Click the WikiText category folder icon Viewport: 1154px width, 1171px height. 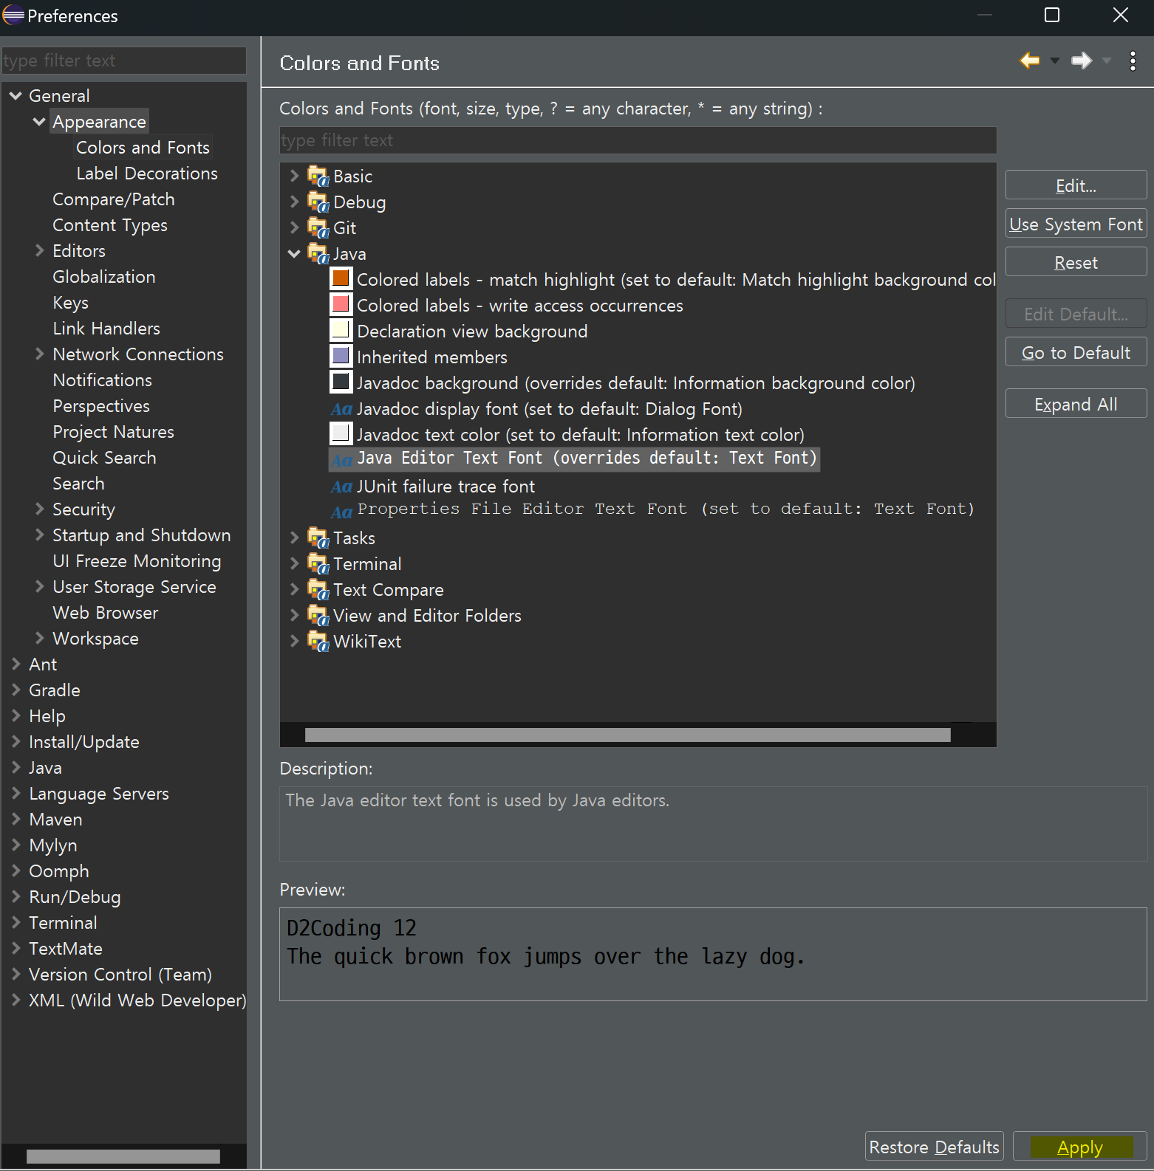tap(318, 642)
